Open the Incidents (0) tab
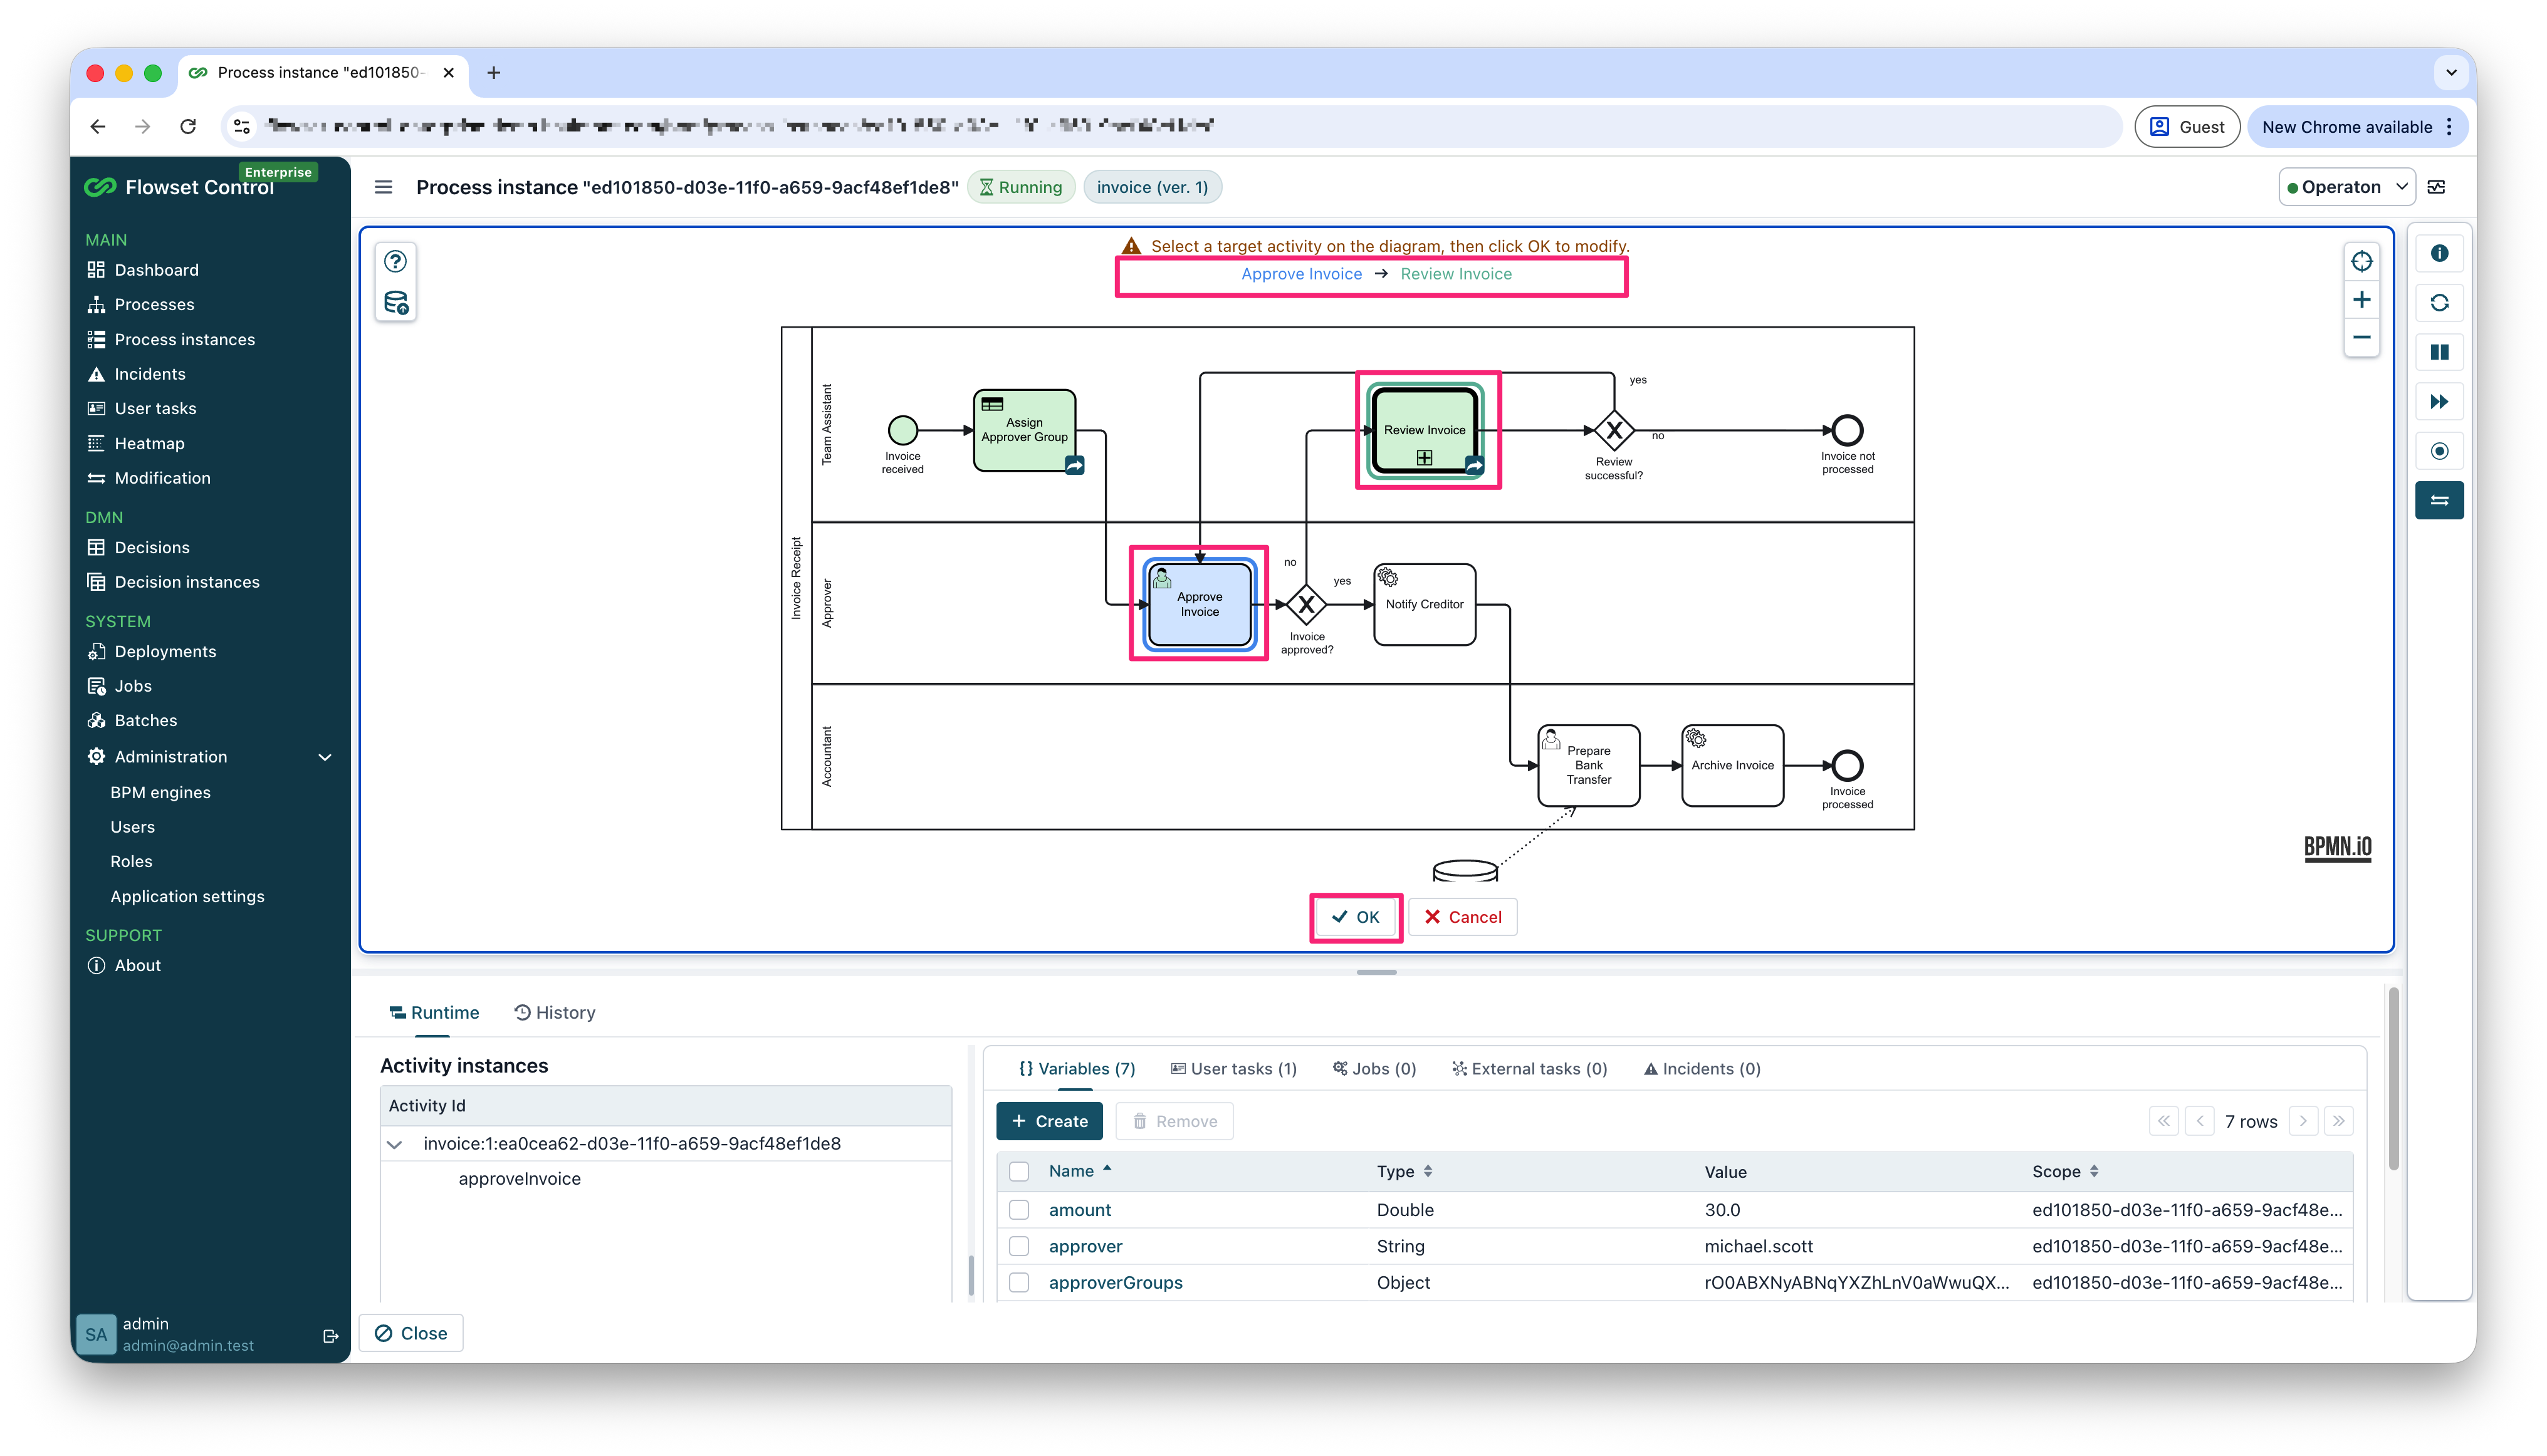Screen dimensions: 2547x1456 tap(1702, 1069)
